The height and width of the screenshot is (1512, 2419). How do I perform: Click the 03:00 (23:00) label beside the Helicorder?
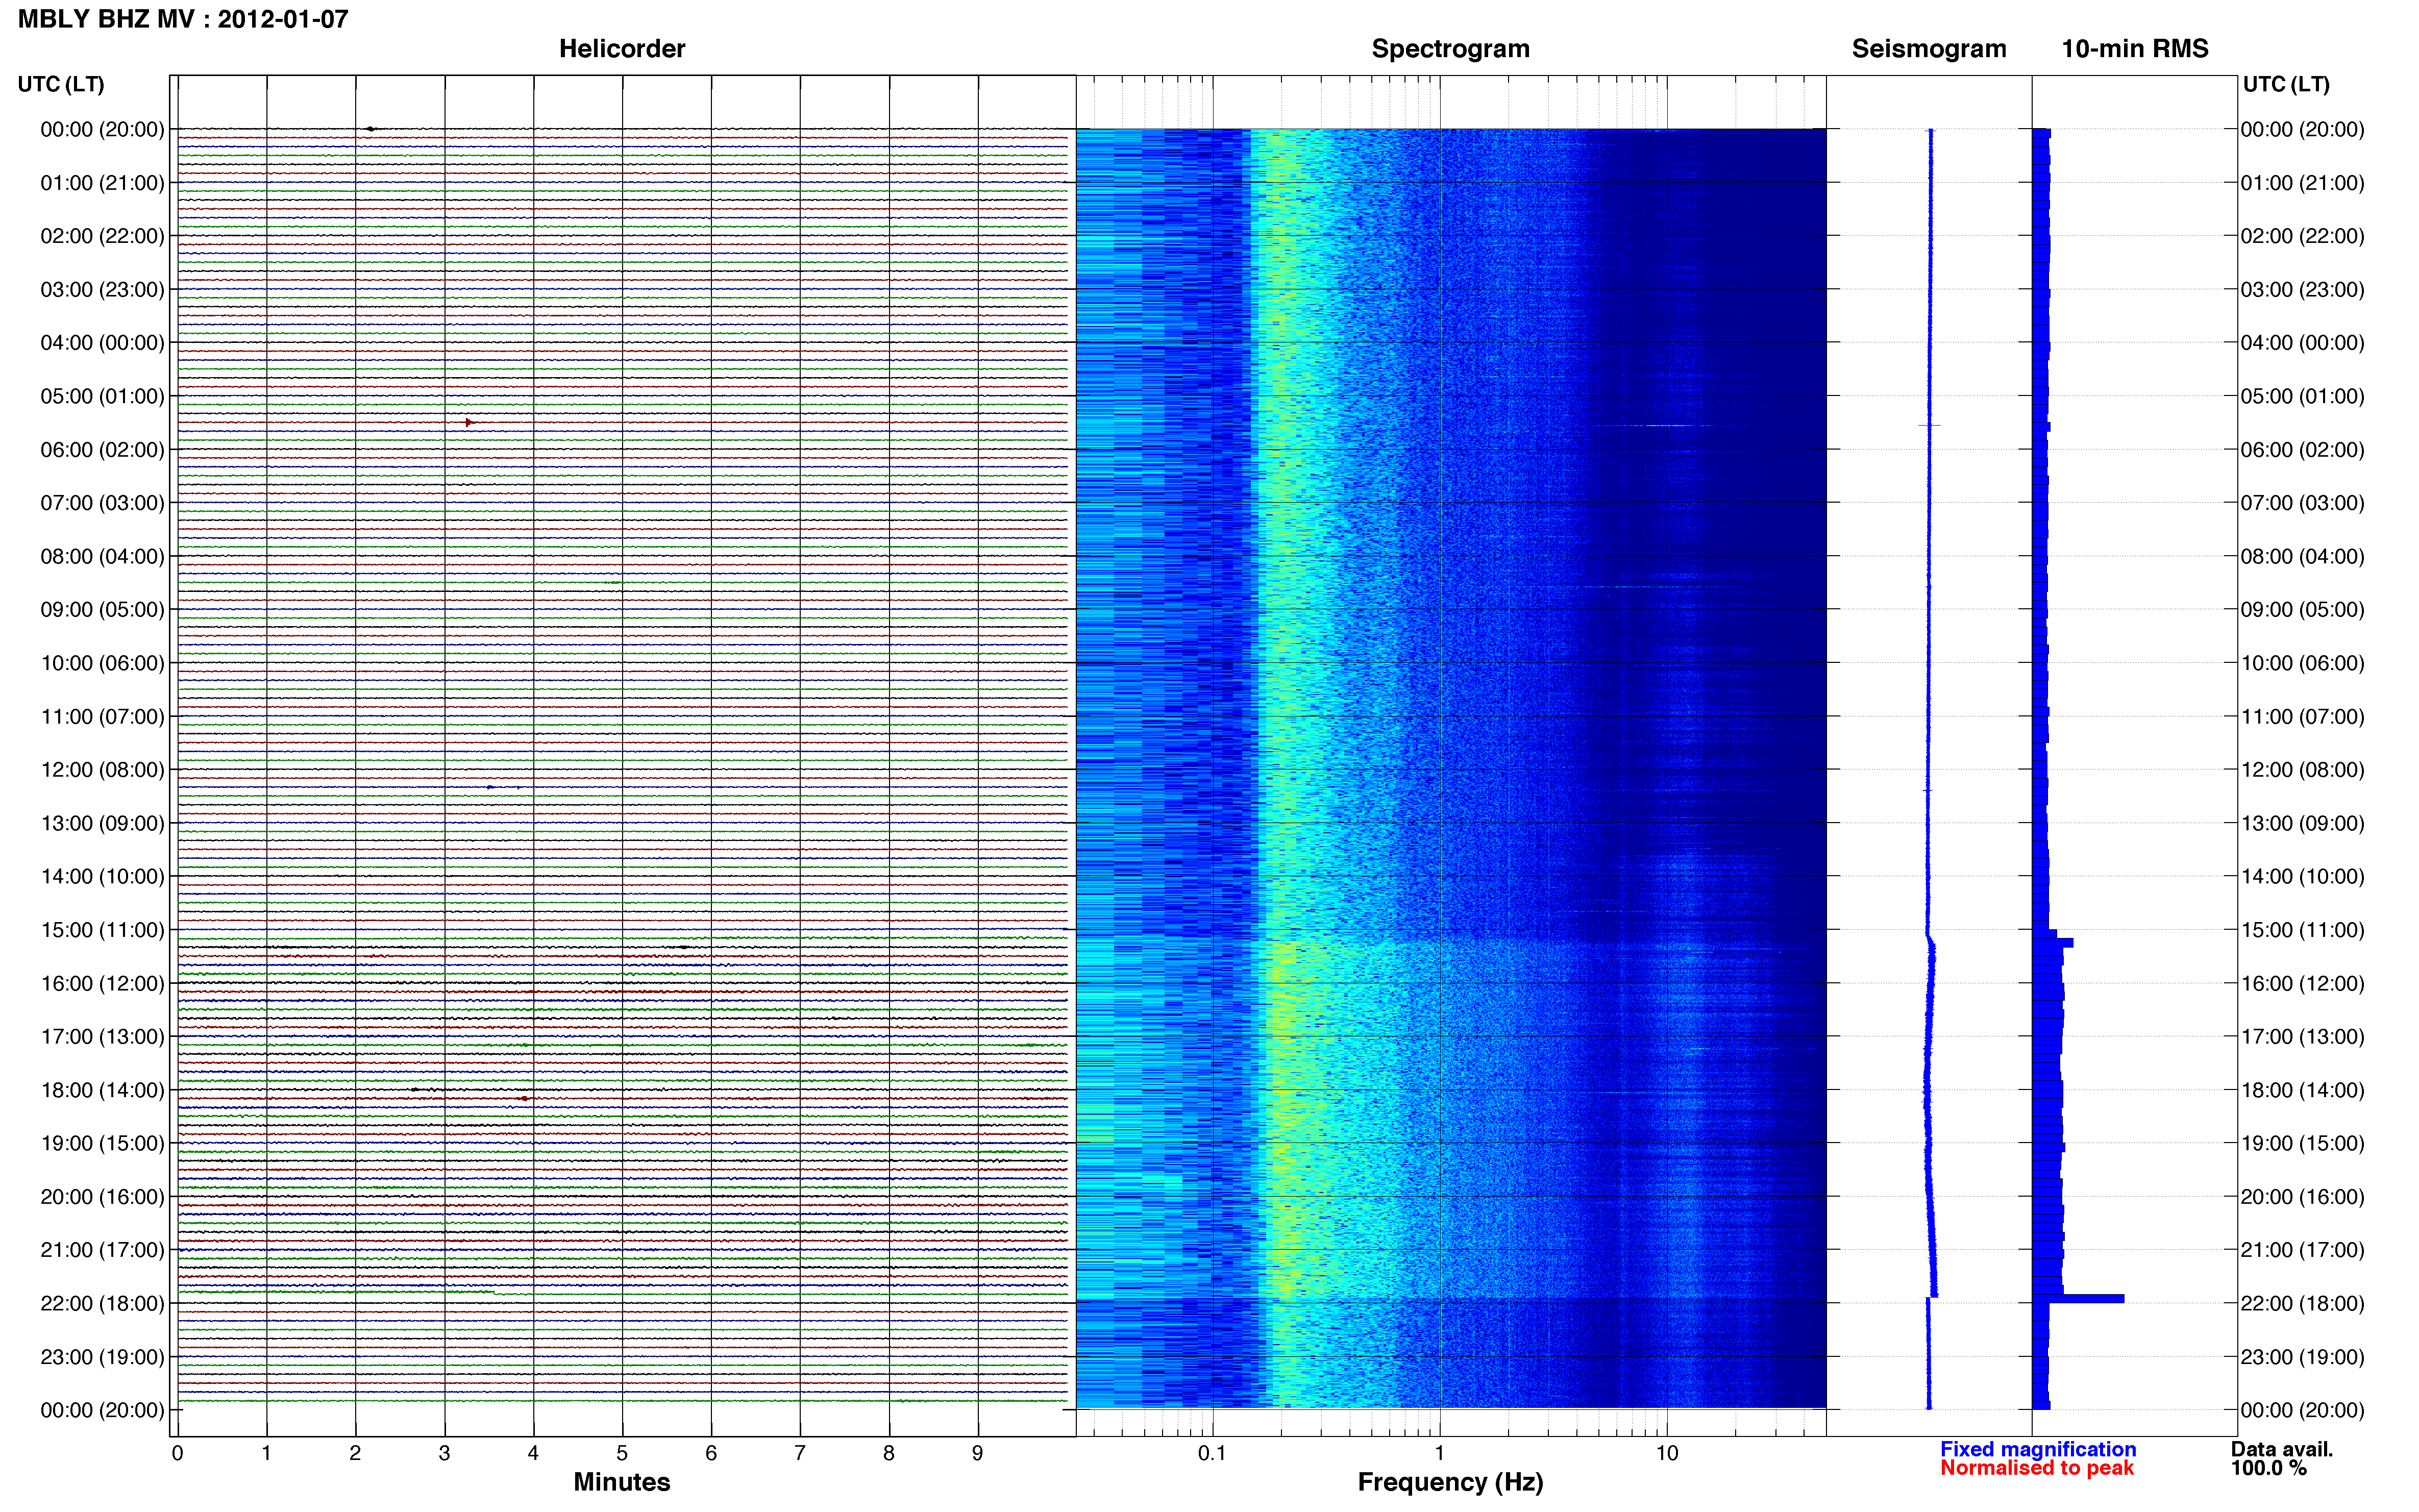tap(102, 290)
